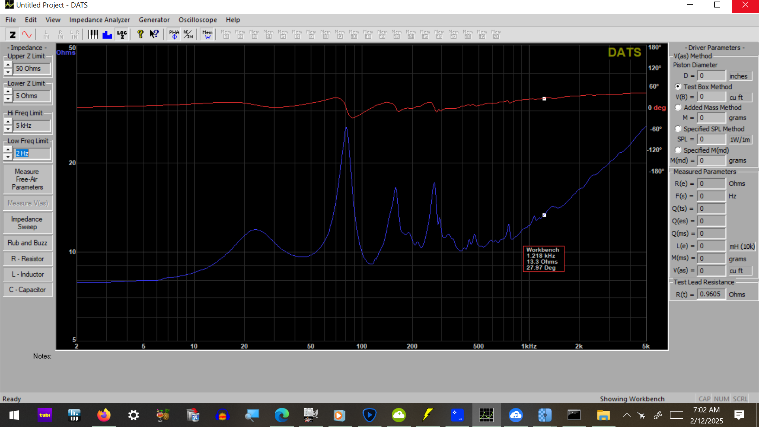The image size is (759, 427).
Task: Toggle the 1W/1m SPL unit button
Action: 740,140
